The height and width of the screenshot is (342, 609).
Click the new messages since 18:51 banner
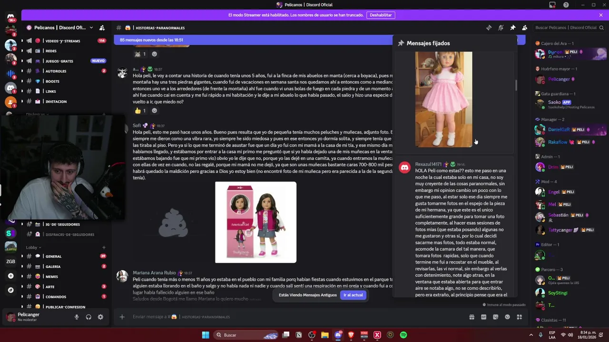click(253, 40)
